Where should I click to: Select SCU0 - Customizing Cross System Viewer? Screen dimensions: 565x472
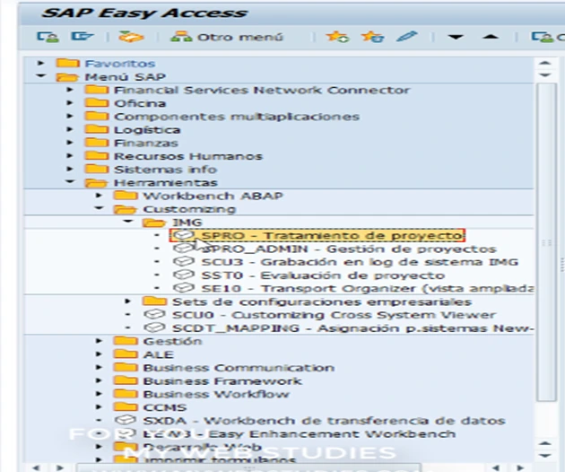[319, 315]
